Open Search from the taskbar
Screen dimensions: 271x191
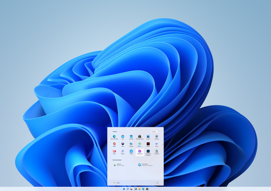tap(128, 189)
